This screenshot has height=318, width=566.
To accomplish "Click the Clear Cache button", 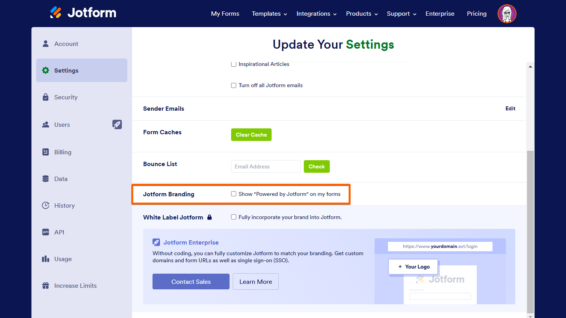I will [x=251, y=135].
